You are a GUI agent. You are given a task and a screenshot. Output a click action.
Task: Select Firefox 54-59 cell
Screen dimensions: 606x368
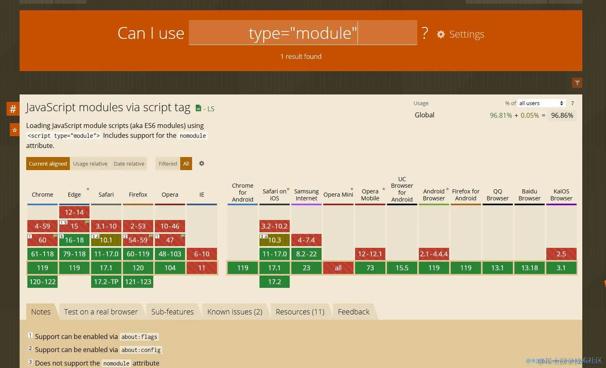138,240
